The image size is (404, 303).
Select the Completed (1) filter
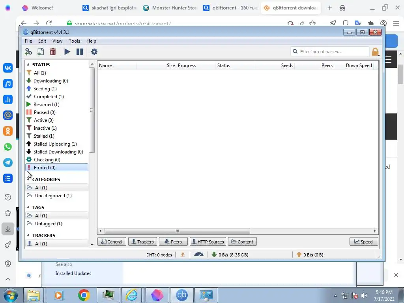coord(57,97)
